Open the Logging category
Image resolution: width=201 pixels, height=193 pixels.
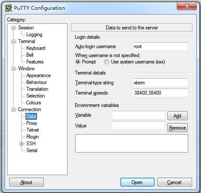pyautogui.click(x=34, y=35)
